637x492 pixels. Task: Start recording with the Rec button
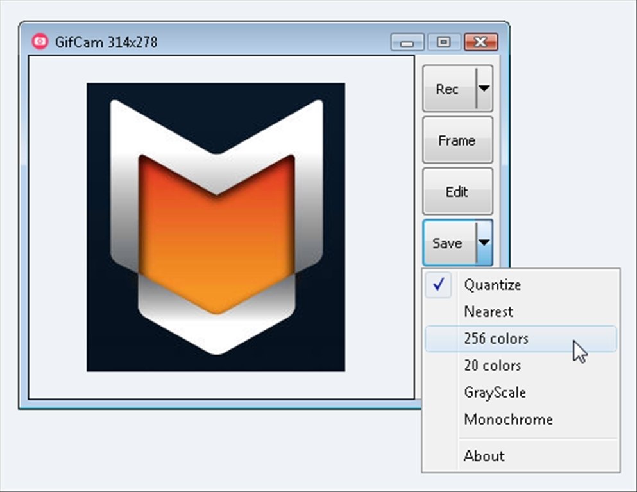(449, 89)
